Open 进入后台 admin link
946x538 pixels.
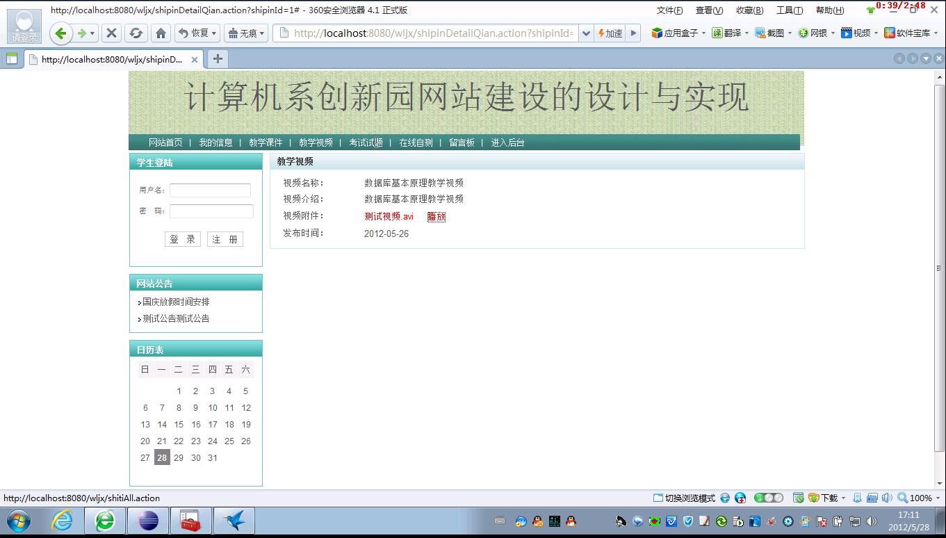(507, 142)
